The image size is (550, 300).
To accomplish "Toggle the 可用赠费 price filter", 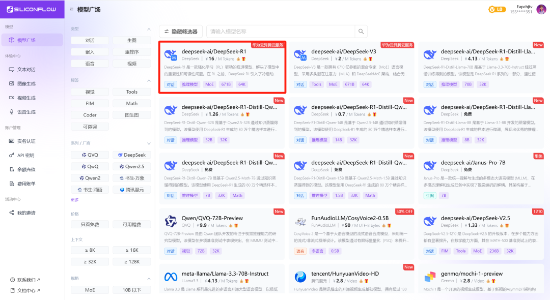I will (x=132, y=224).
